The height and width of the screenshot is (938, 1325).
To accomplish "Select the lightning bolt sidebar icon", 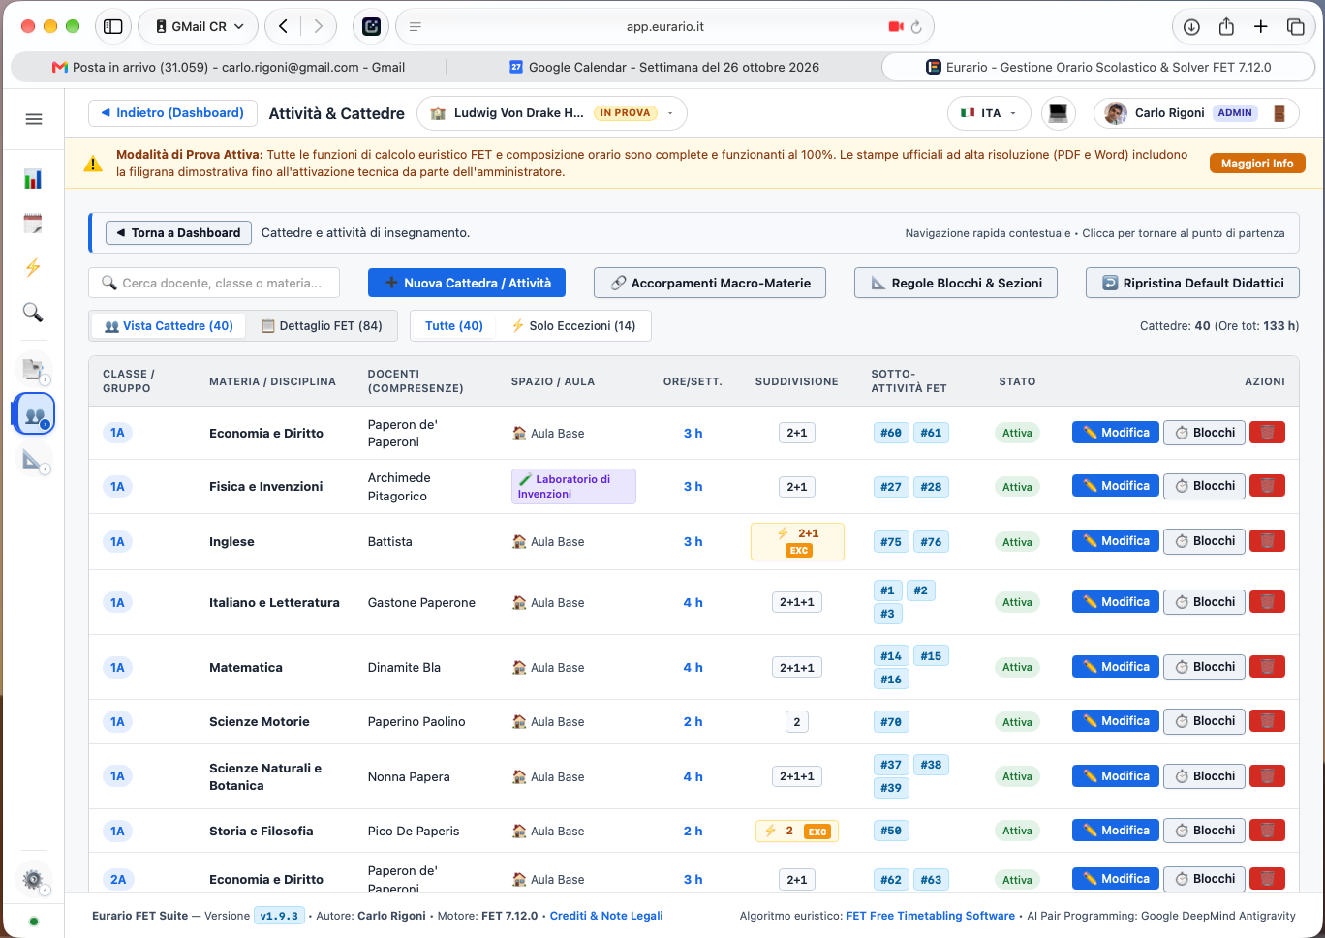I will [x=33, y=267].
